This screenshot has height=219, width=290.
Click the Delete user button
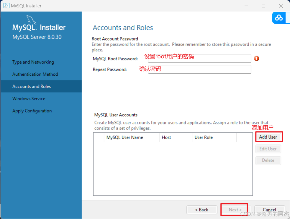pos(268,160)
